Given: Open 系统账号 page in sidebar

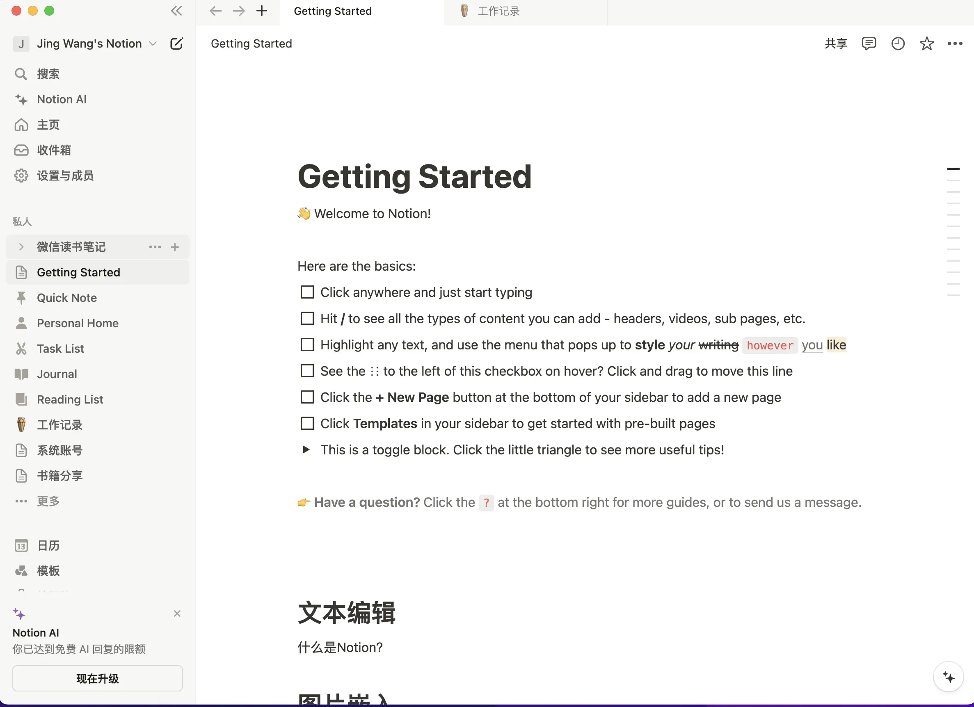Looking at the screenshot, I should (98, 450).
